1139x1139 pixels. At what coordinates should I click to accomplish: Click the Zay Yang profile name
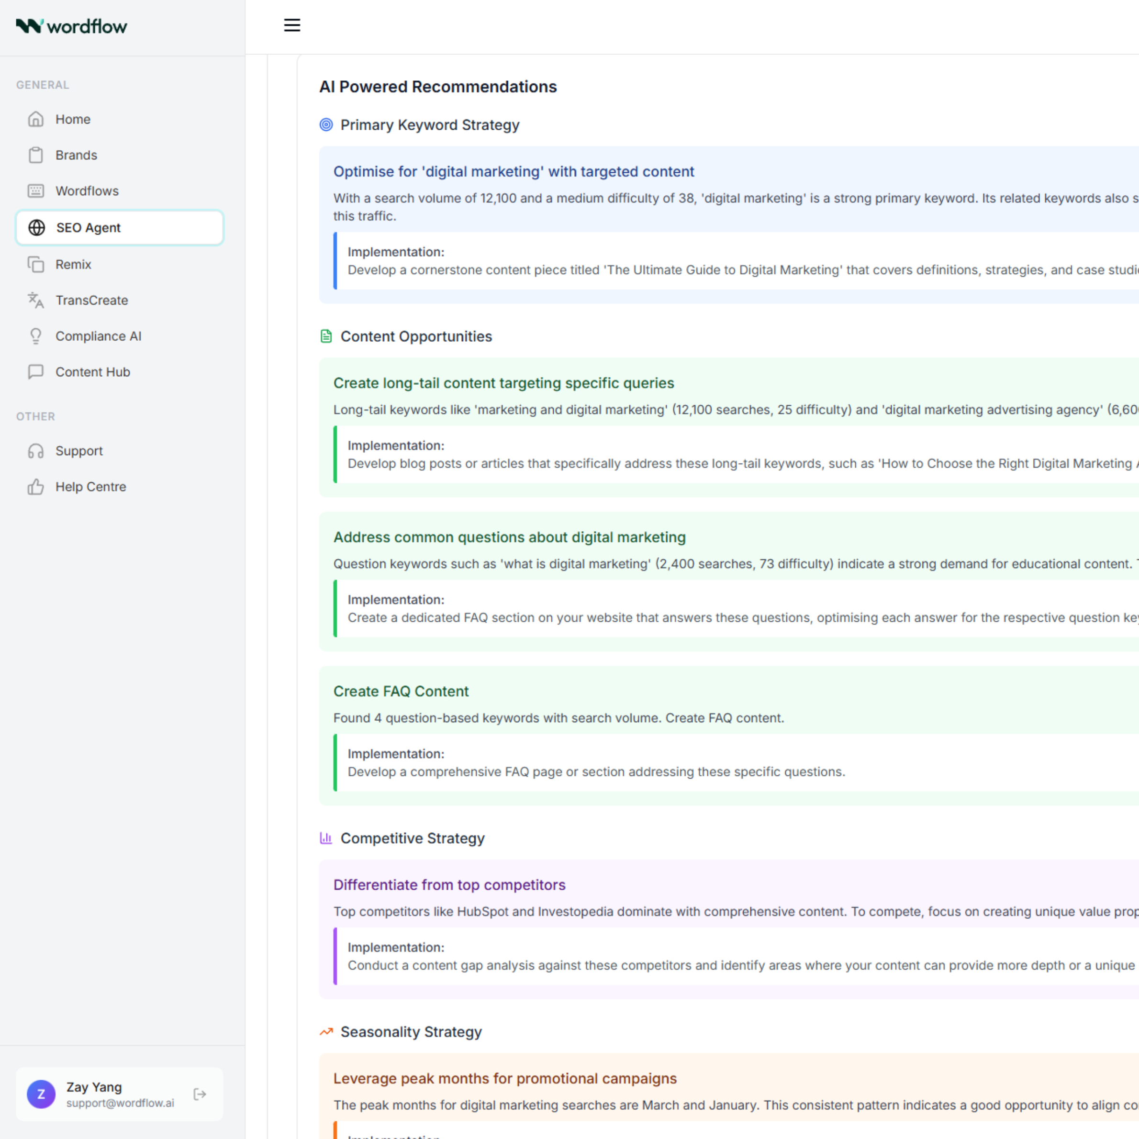click(94, 1086)
